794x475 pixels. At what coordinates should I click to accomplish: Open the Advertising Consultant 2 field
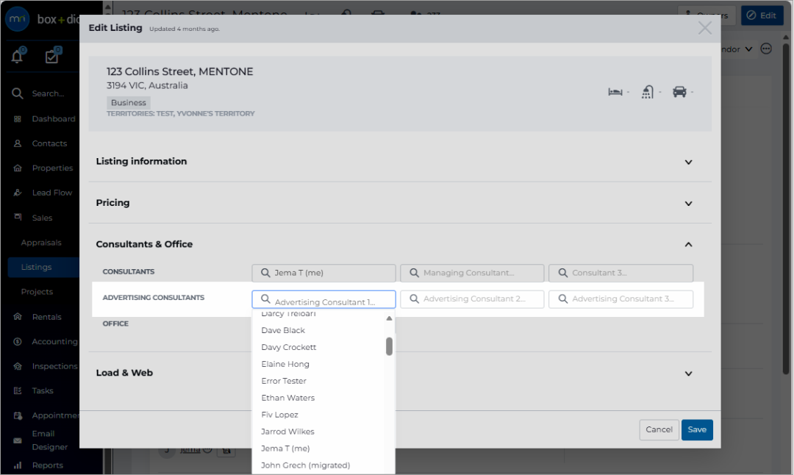(472, 299)
